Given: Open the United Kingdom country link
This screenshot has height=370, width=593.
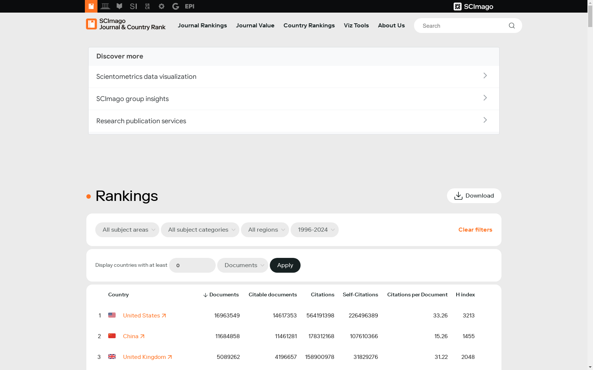Looking at the screenshot, I should pos(148,357).
